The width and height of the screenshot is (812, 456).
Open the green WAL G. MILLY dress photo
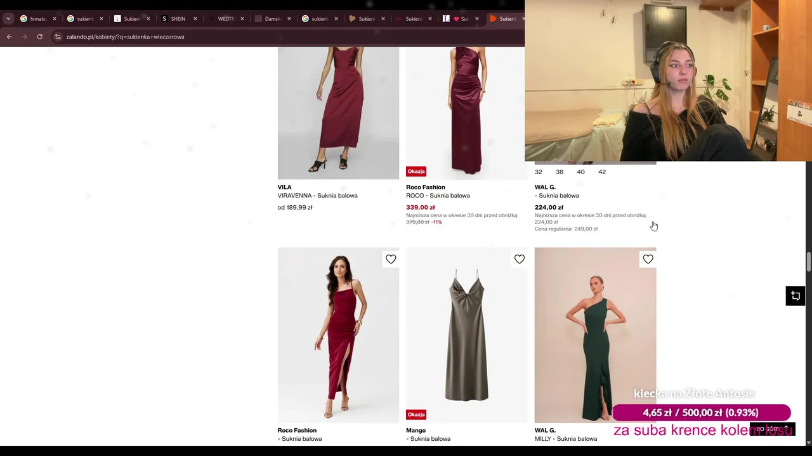click(x=595, y=335)
